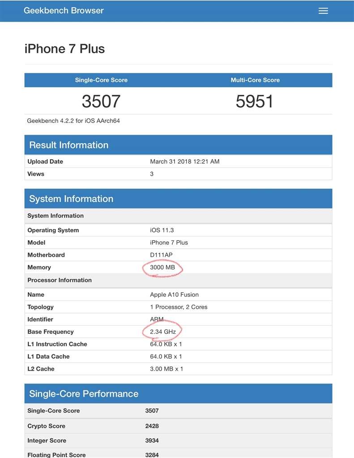Click the Processor Information subheader row
354x458 pixels.
(x=178, y=280)
